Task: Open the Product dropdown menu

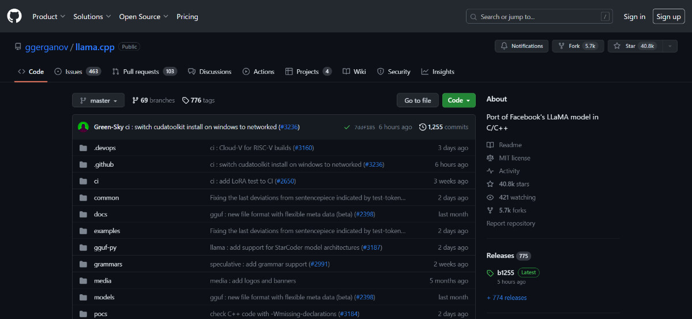Action: pyautogui.click(x=48, y=17)
